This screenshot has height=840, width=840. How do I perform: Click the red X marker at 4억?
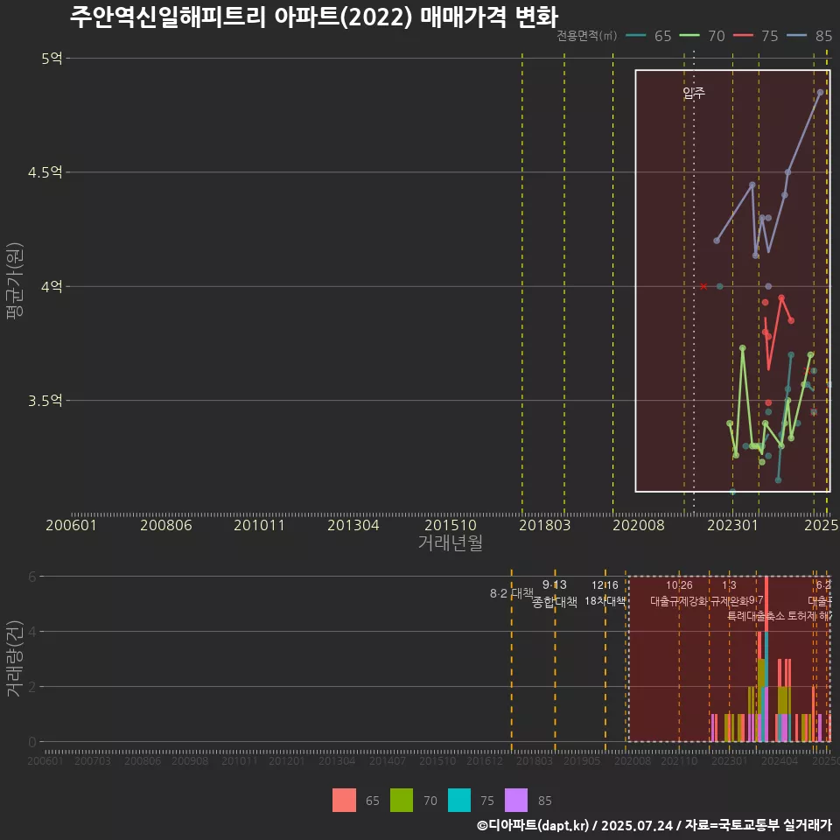(x=703, y=287)
